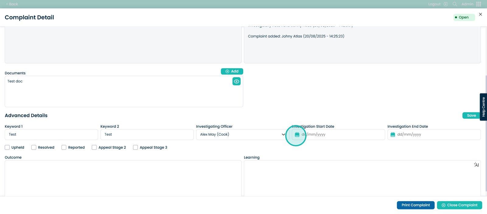Open the Investigation End Date calendar icon
The width and height of the screenshot is (487, 214).
(393, 134)
